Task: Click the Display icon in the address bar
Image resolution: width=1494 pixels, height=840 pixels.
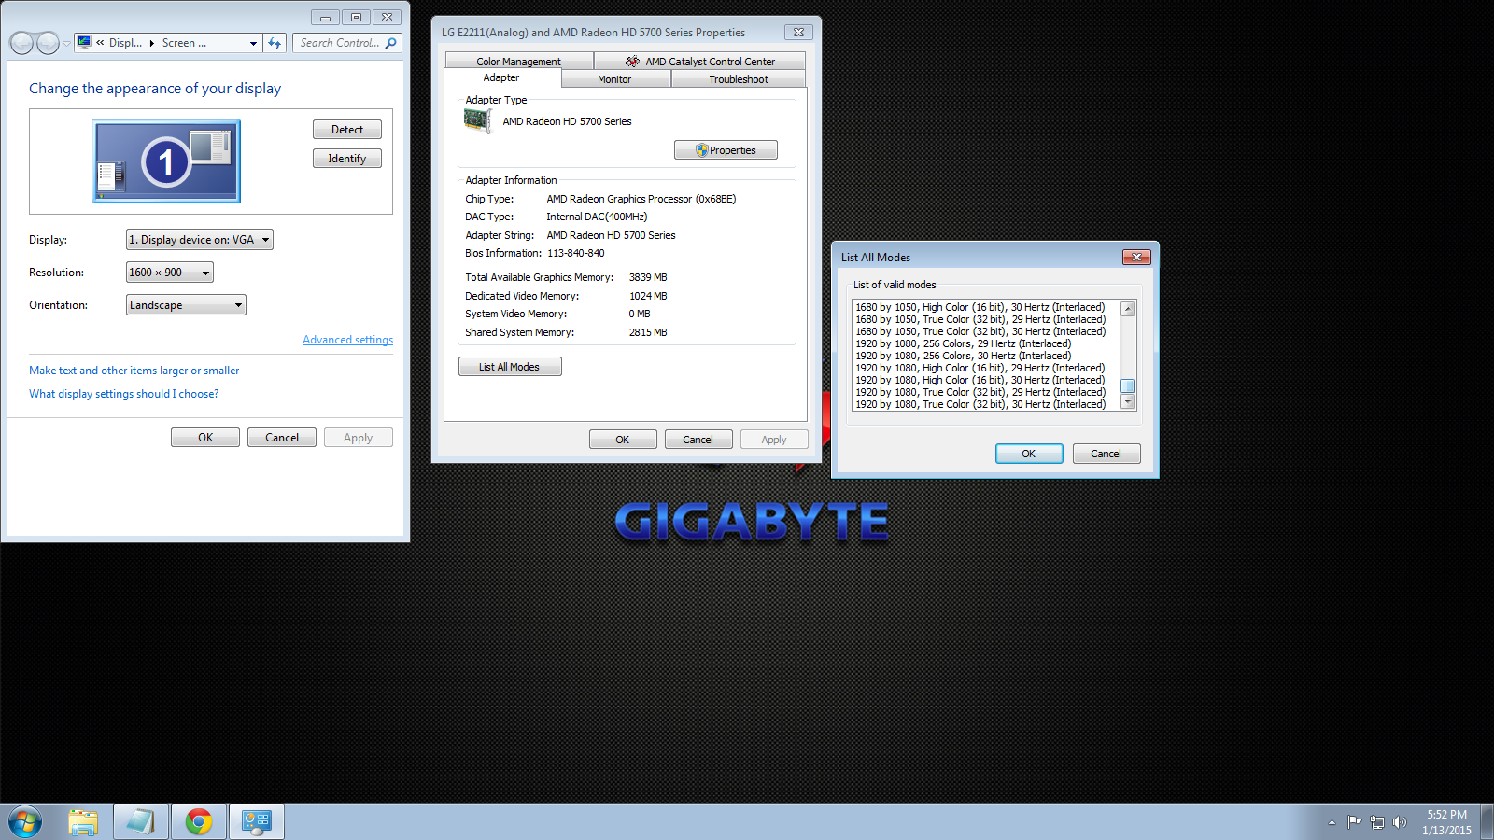Action: coord(84,43)
